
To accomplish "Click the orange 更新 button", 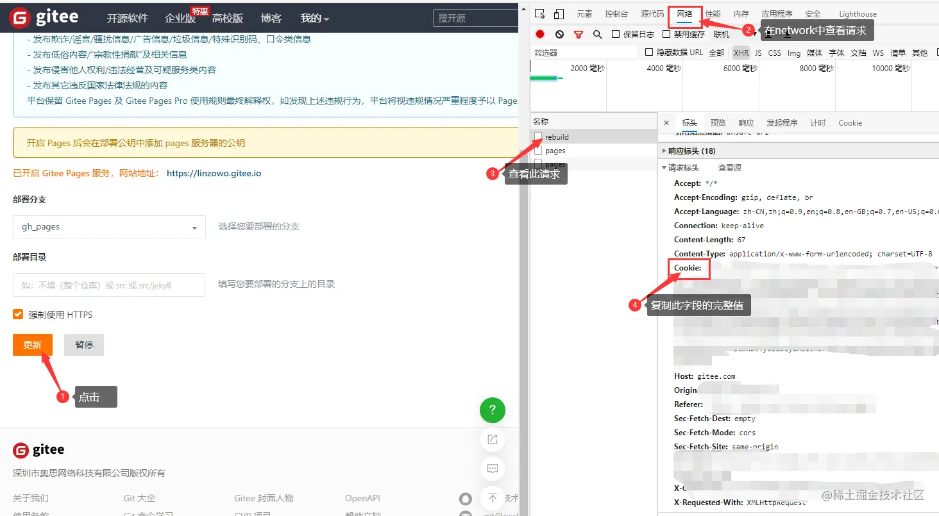I will click(x=33, y=345).
